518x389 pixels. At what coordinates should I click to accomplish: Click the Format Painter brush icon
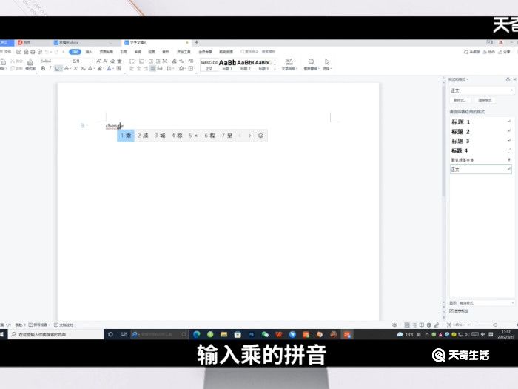tap(30, 62)
